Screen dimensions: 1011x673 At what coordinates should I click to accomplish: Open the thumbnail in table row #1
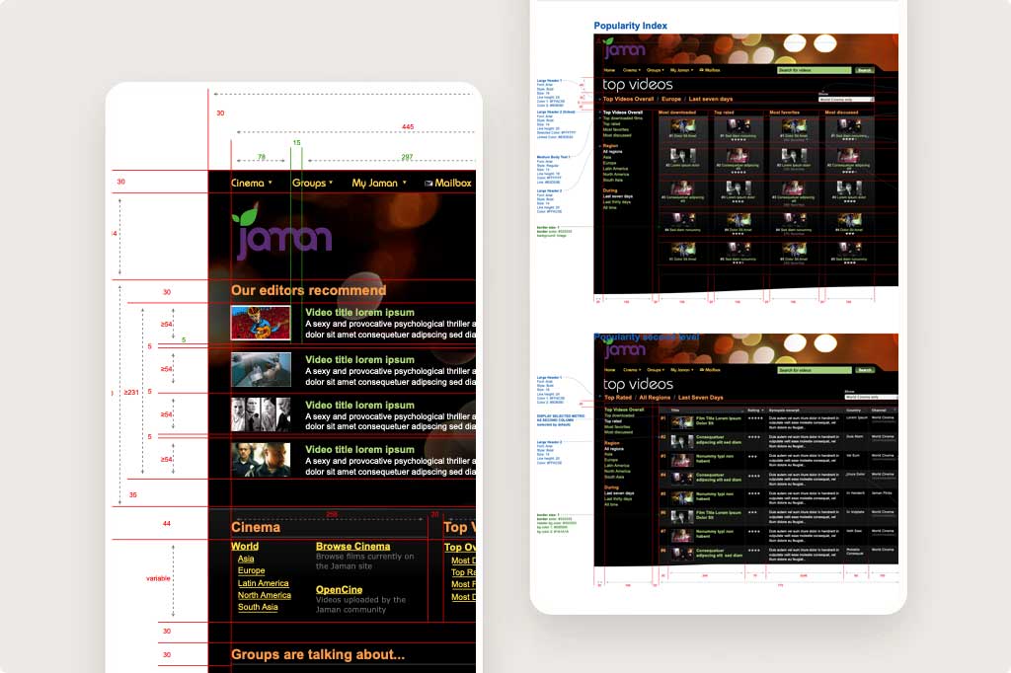click(x=682, y=422)
